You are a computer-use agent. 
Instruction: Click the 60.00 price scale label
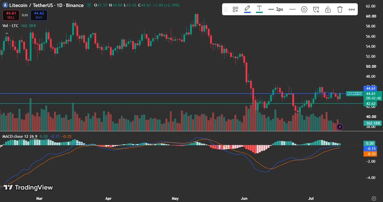pyautogui.click(x=371, y=16)
